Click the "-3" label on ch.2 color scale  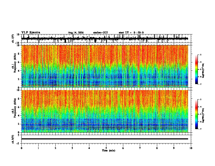[x=200, y=100]
